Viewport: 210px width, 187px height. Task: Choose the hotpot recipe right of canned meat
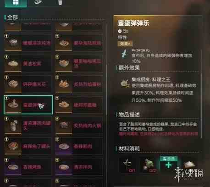click(x=79, y=126)
